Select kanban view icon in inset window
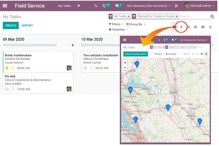 pos(202,54)
